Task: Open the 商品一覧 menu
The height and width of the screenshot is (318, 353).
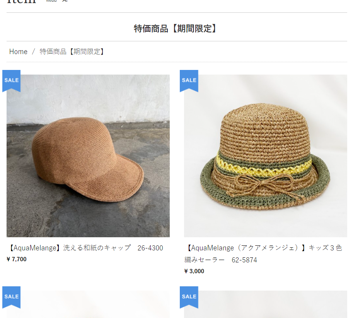Action: click(x=56, y=1)
